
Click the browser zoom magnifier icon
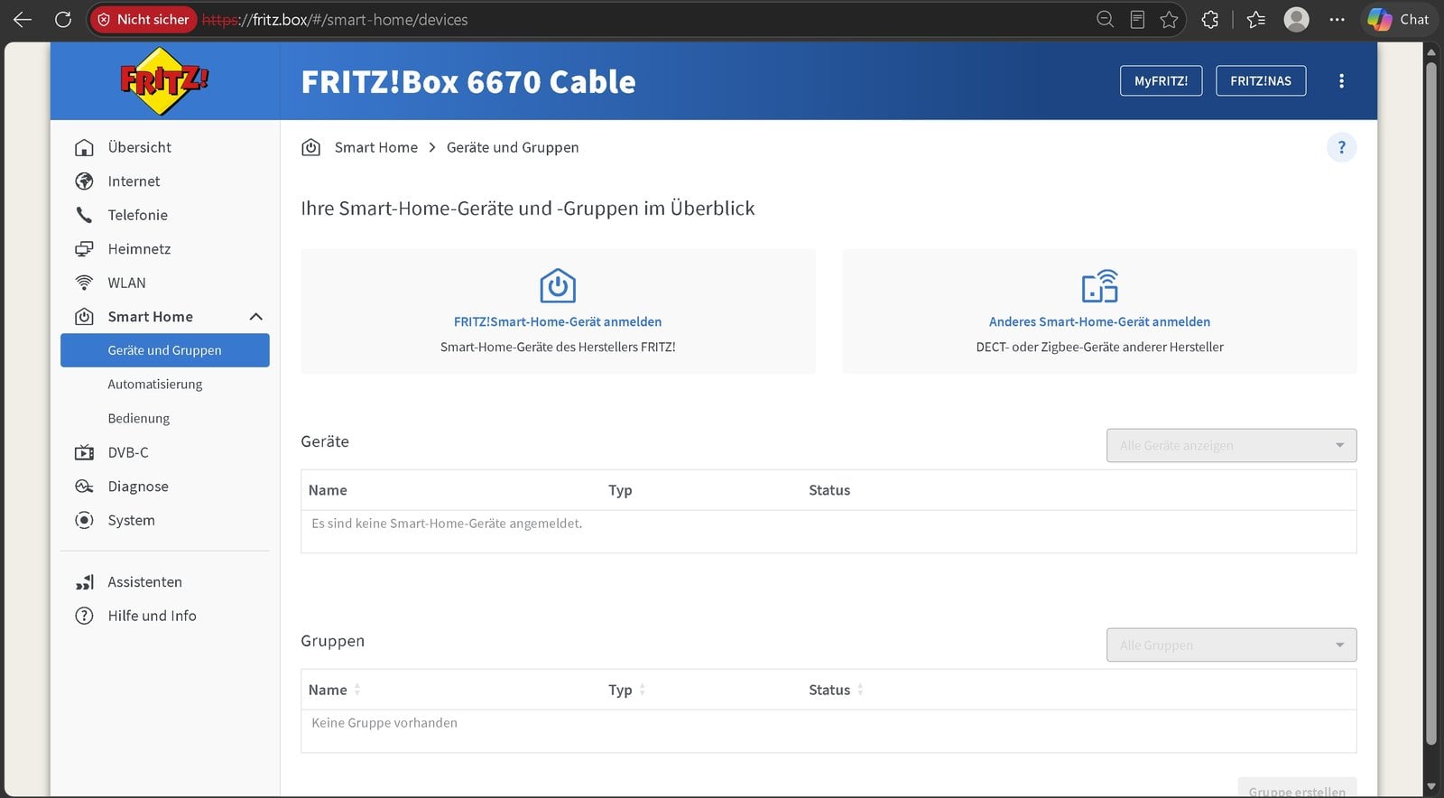point(1105,19)
